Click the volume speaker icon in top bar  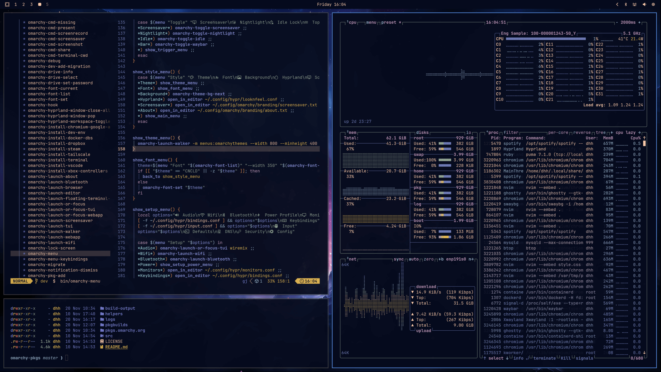(x=644, y=4)
